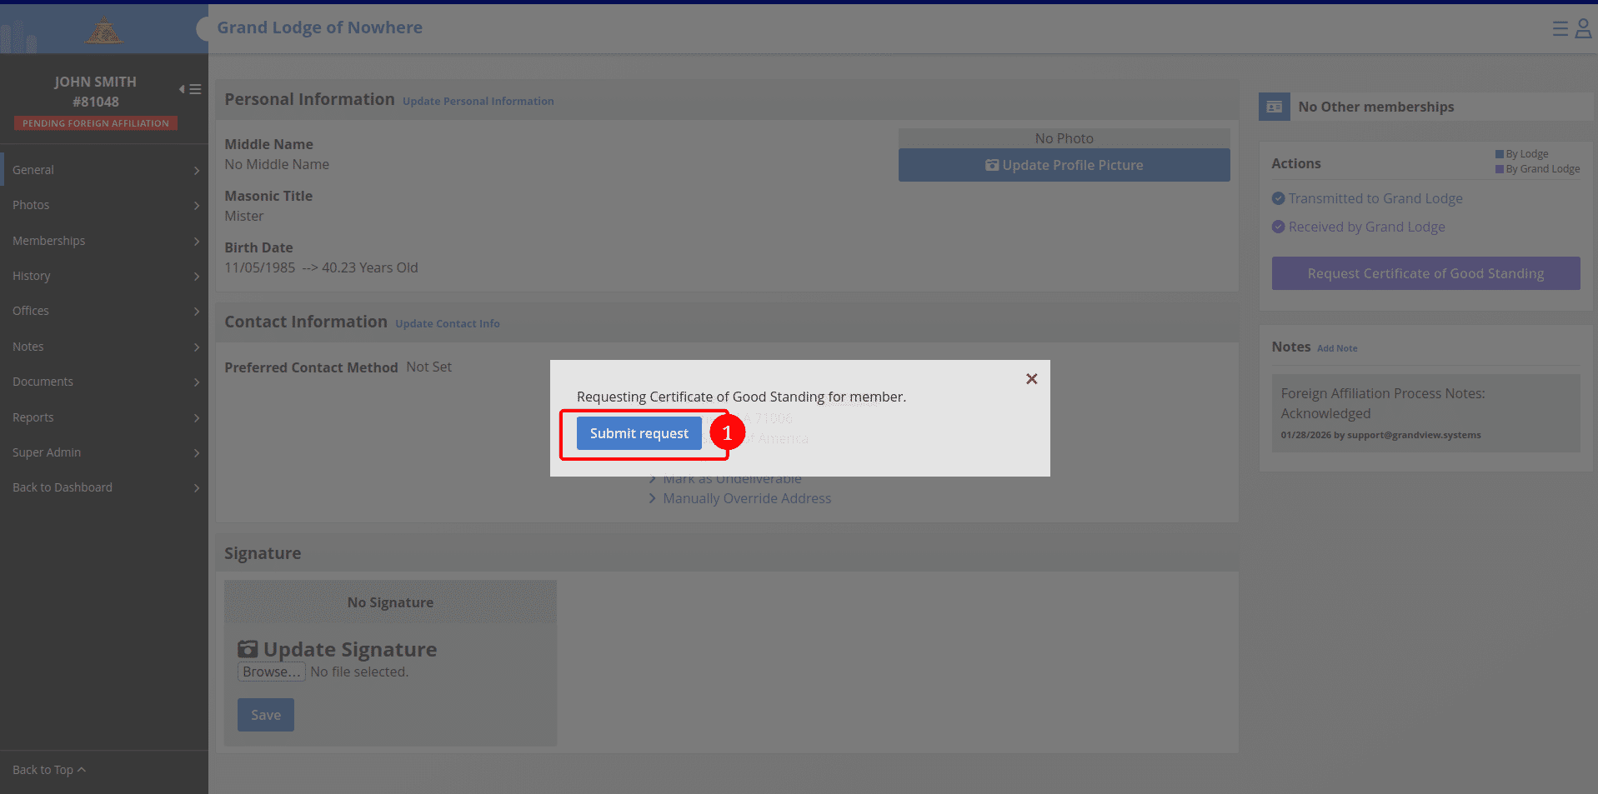
Task: Go Back to Dashboard from sidebar
Action: coord(104,487)
